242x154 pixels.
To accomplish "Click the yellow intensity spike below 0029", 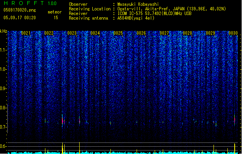I will 214,149.
